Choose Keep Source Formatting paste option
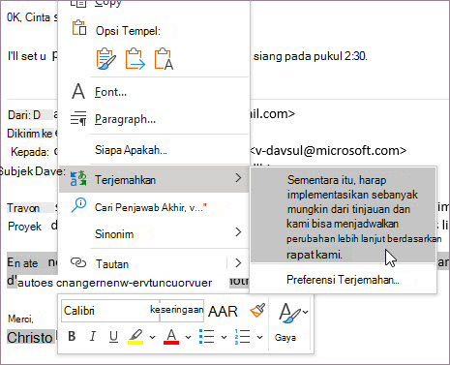Screen dimensions: 450x365 pyautogui.click(x=105, y=59)
